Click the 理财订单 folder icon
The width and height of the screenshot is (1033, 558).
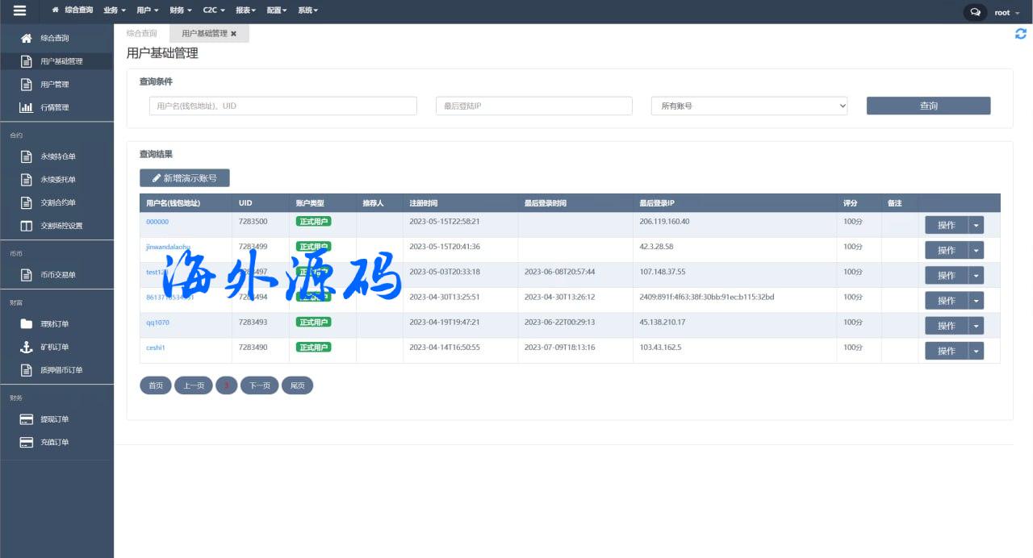[27, 324]
